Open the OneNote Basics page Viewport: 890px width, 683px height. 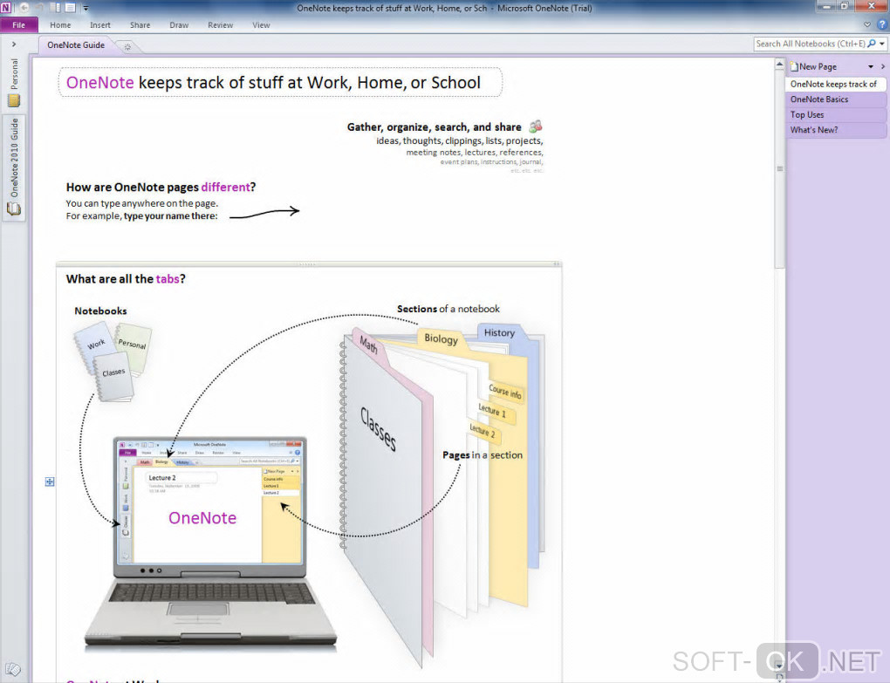[x=836, y=99]
